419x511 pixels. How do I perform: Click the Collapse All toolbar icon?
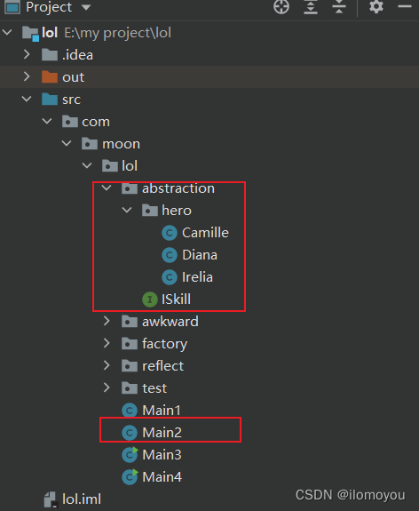[x=339, y=7]
